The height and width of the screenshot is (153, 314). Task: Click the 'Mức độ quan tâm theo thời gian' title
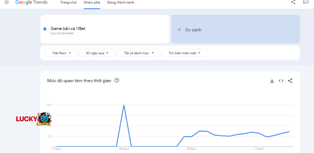pos(79,81)
